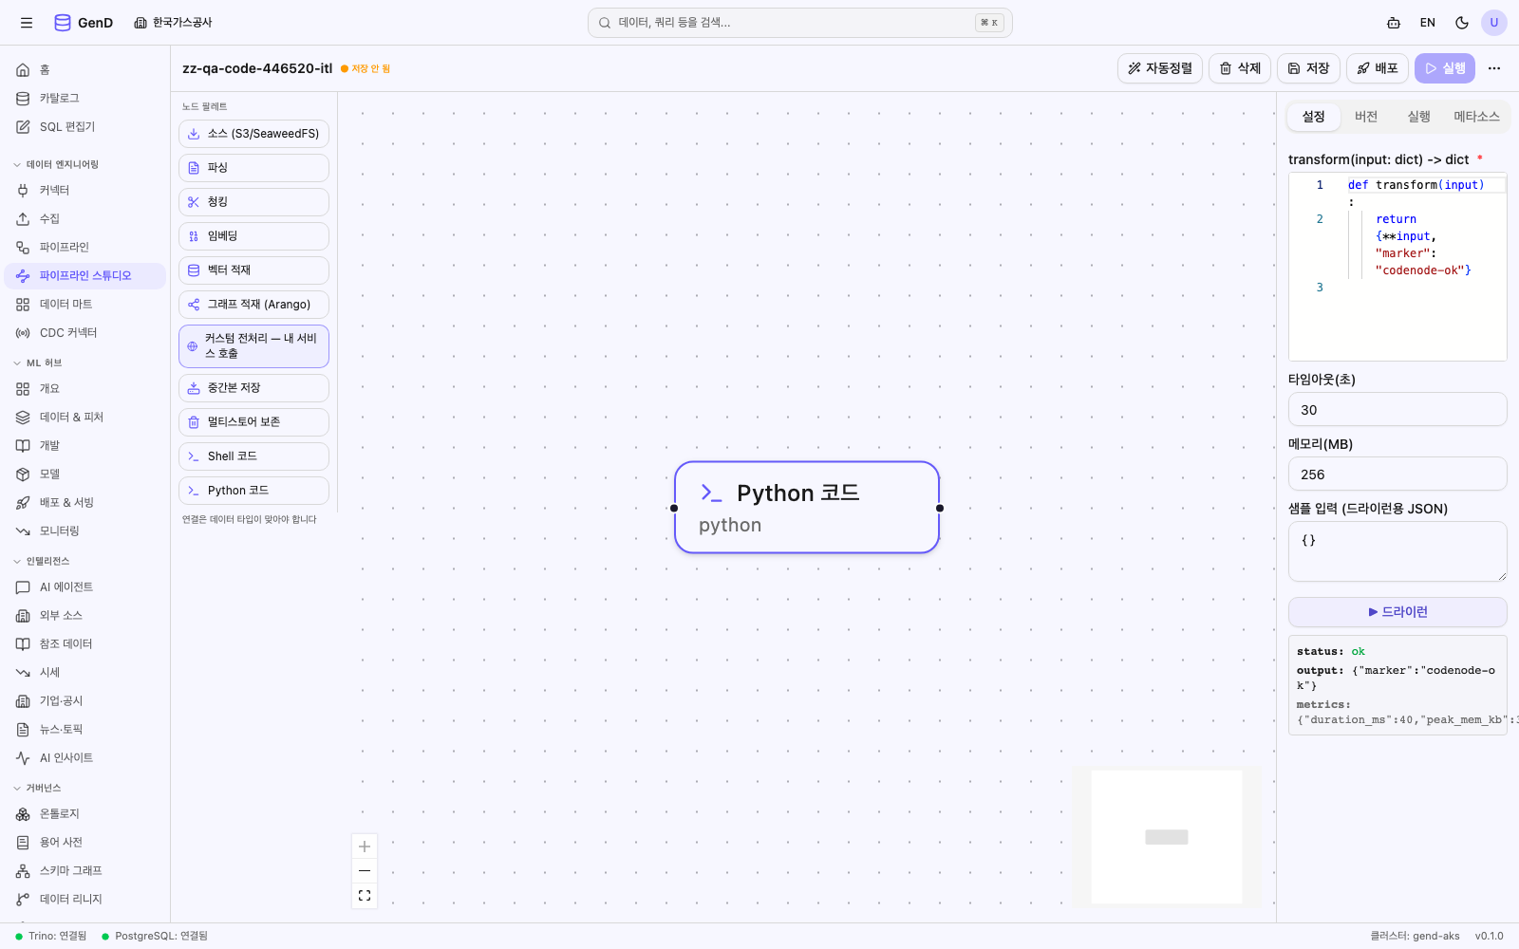Switch to the 실행 tab in side panel
Screen dimensions: 1519x949
(1418, 117)
